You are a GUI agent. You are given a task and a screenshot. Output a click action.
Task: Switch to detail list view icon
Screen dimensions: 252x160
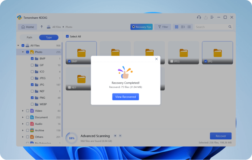click(x=189, y=27)
